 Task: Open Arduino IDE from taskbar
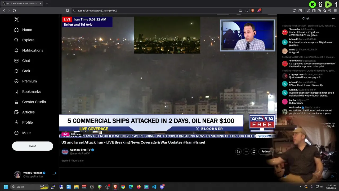pyautogui.click(x=146, y=187)
